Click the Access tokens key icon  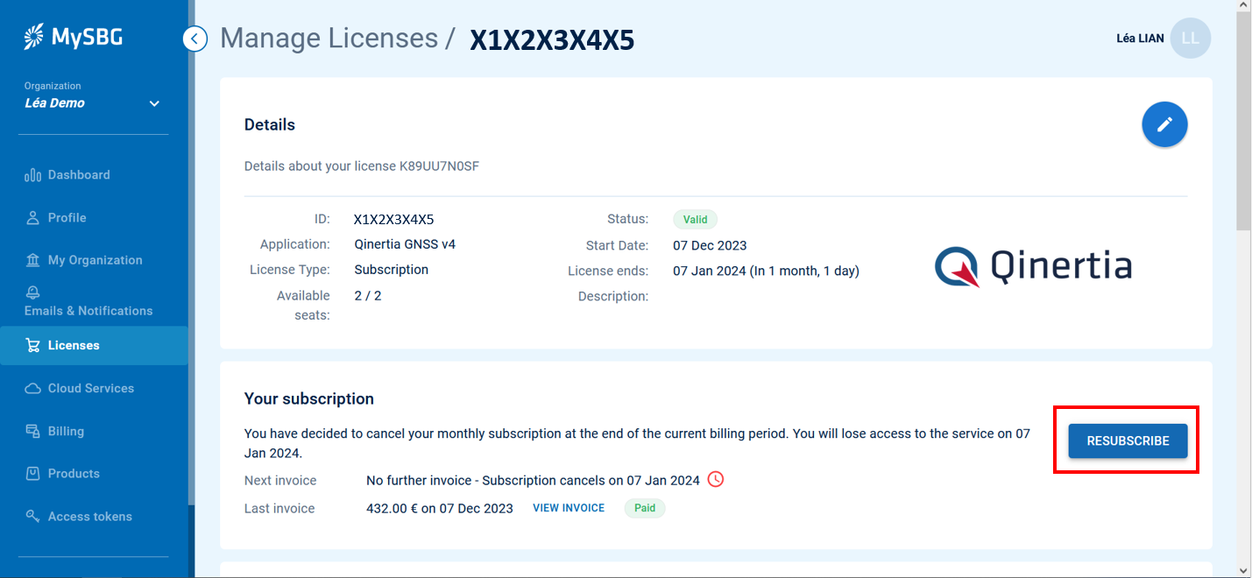(x=33, y=517)
